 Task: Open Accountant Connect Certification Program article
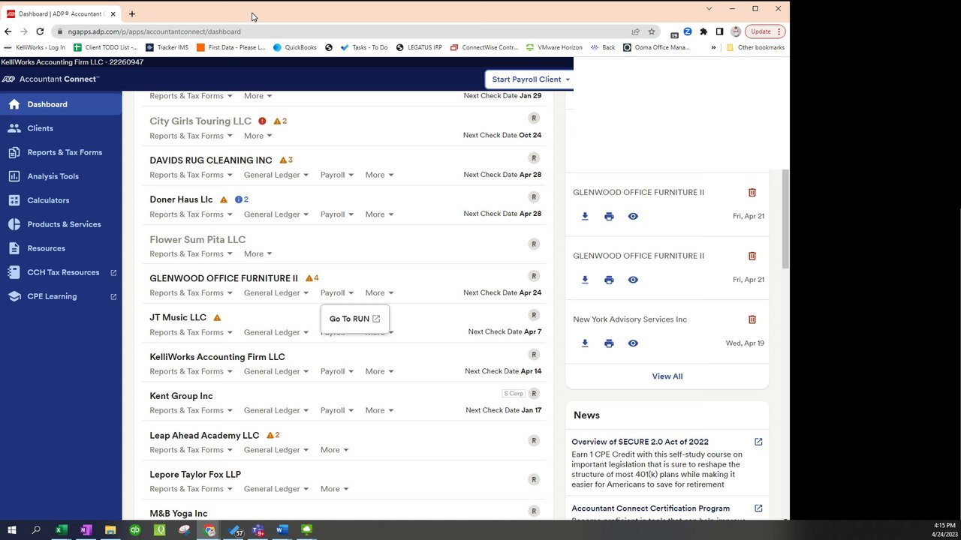pos(650,508)
